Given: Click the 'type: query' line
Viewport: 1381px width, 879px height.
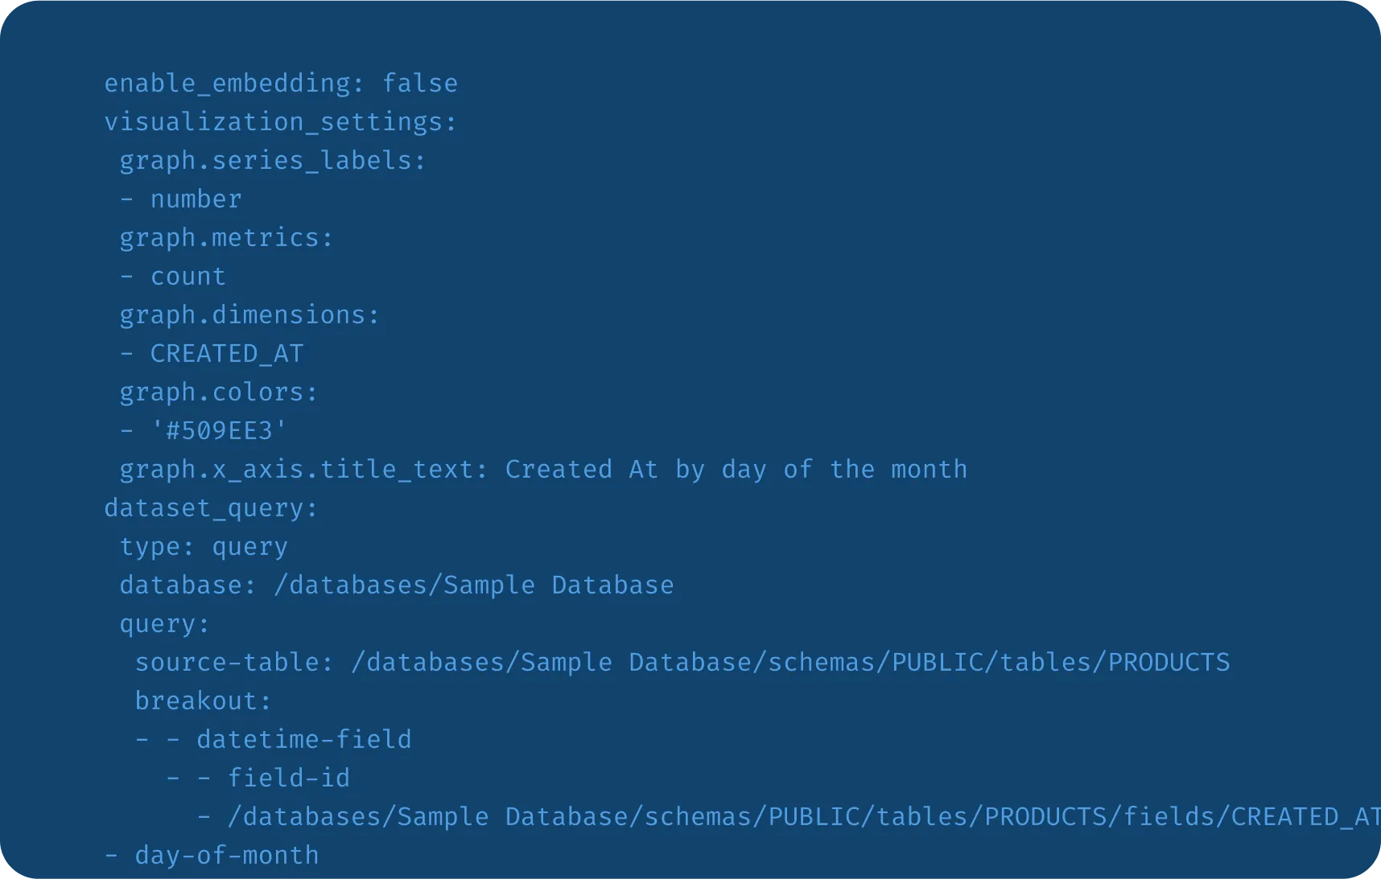Looking at the screenshot, I should 204,547.
